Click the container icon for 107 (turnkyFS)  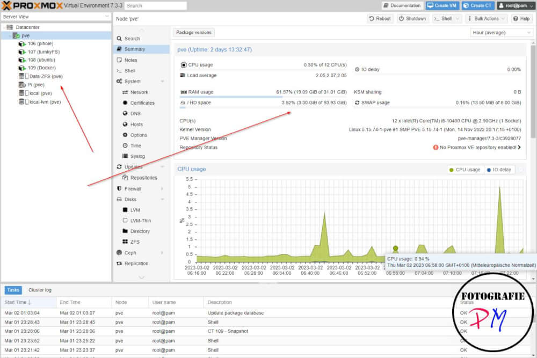tap(22, 52)
